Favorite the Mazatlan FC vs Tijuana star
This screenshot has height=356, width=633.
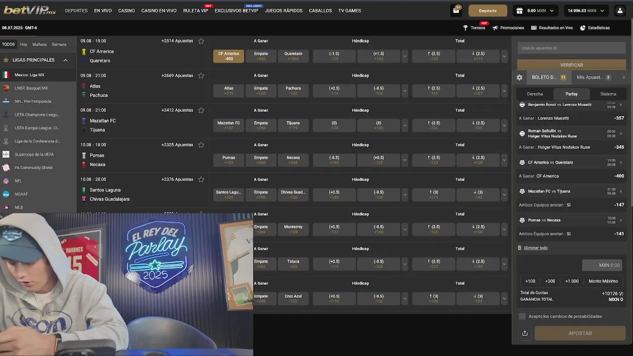point(201,110)
